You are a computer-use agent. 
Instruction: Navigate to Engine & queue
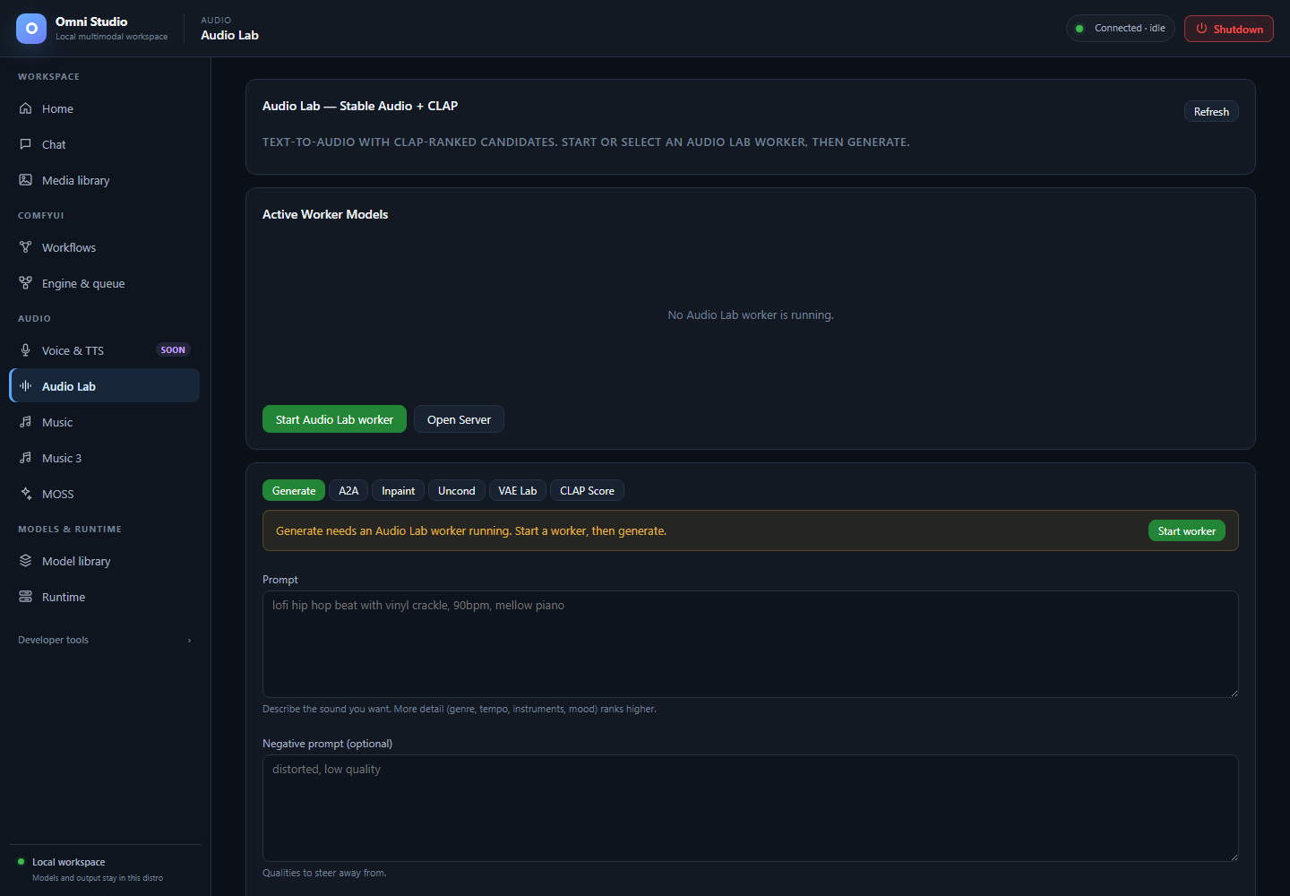[105, 283]
